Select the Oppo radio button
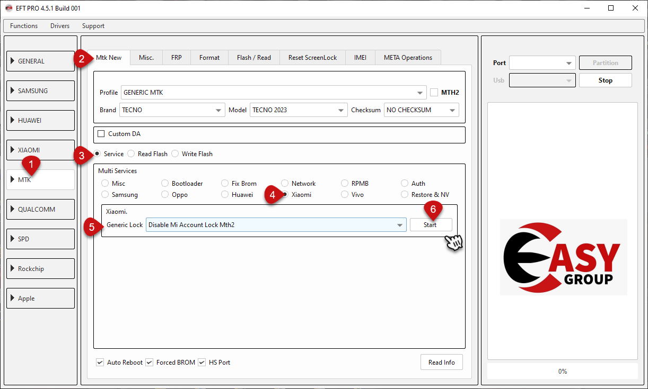The width and height of the screenshot is (648, 389). 165,195
